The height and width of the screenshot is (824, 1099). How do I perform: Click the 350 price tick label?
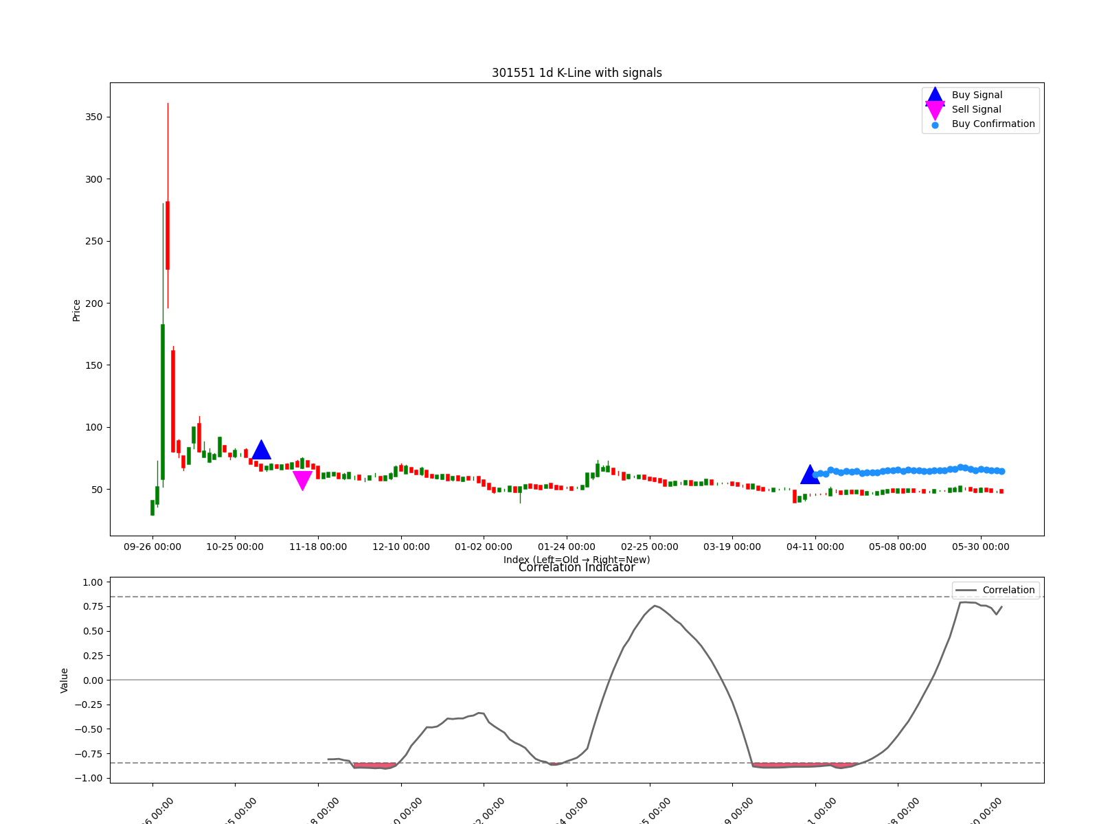coord(94,117)
